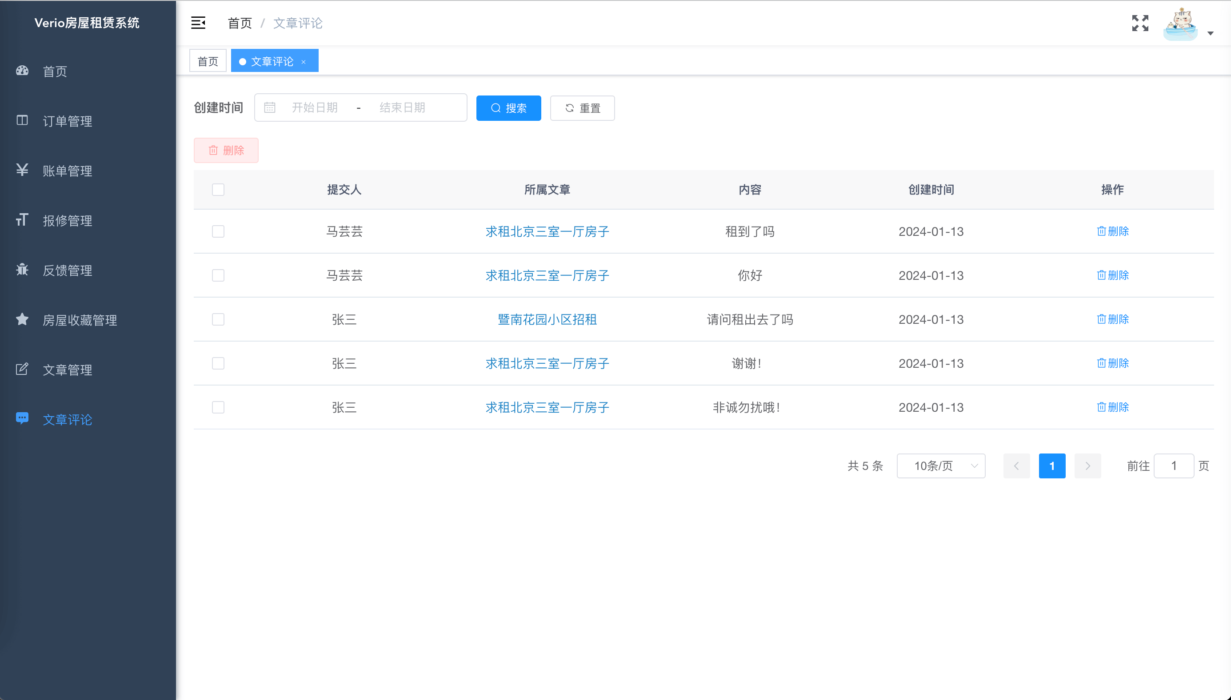Select the 非诚勿扰哦 comment row checkbox
Viewport: 1231px width, 700px height.
(x=218, y=407)
